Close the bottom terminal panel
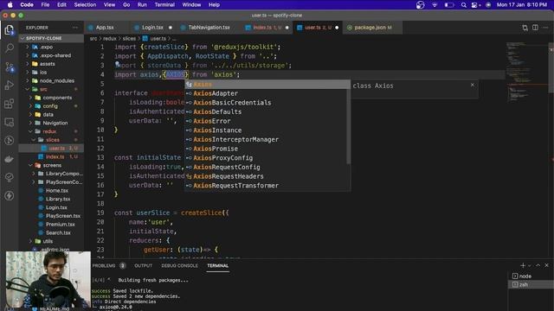The image size is (554, 311). [x=546, y=265]
